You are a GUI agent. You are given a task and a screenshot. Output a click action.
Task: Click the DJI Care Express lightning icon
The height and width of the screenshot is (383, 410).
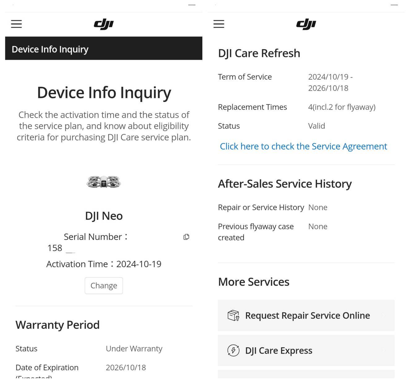tap(233, 350)
